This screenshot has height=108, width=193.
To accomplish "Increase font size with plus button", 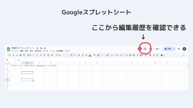I will (75, 55).
